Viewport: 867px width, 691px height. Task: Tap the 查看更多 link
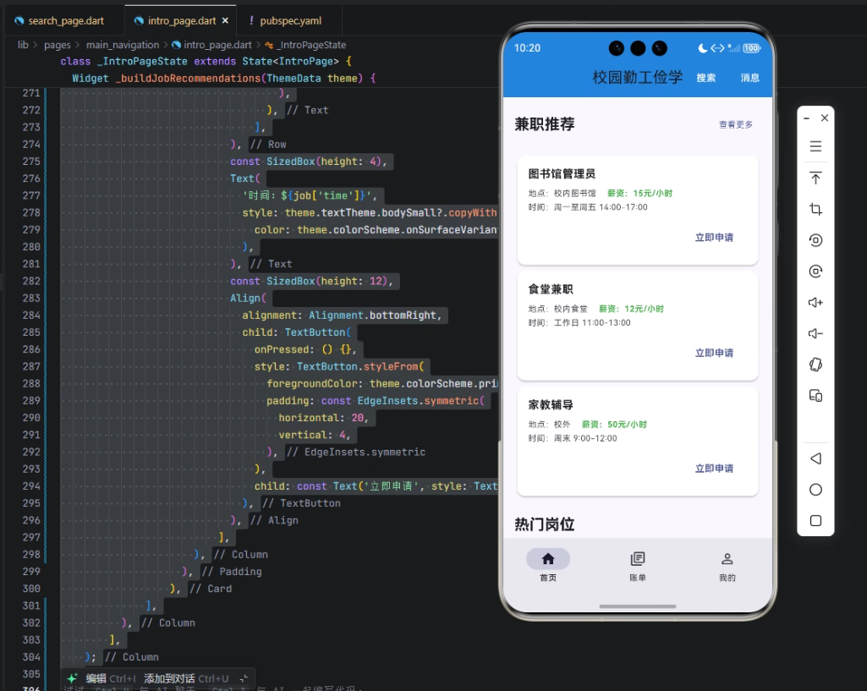pyautogui.click(x=735, y=124)
